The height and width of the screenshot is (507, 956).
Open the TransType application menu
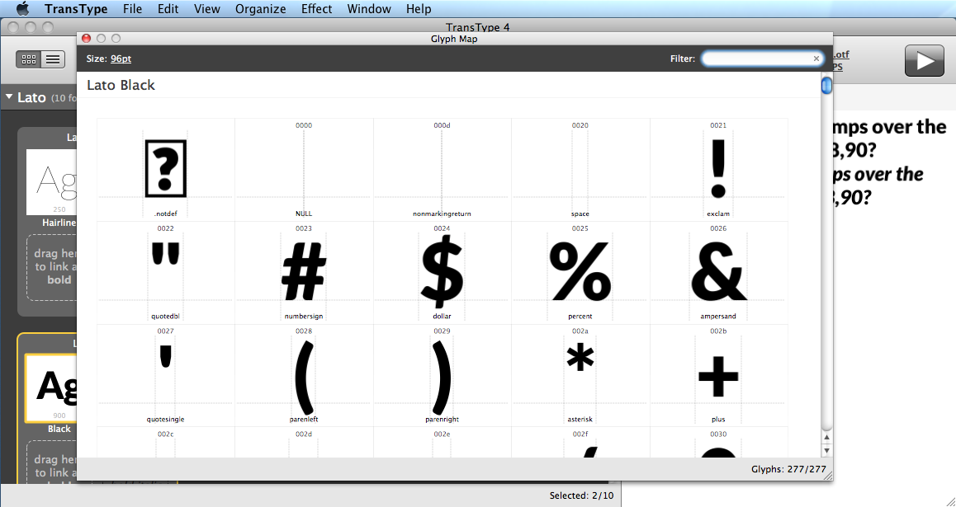coord(76,8)
